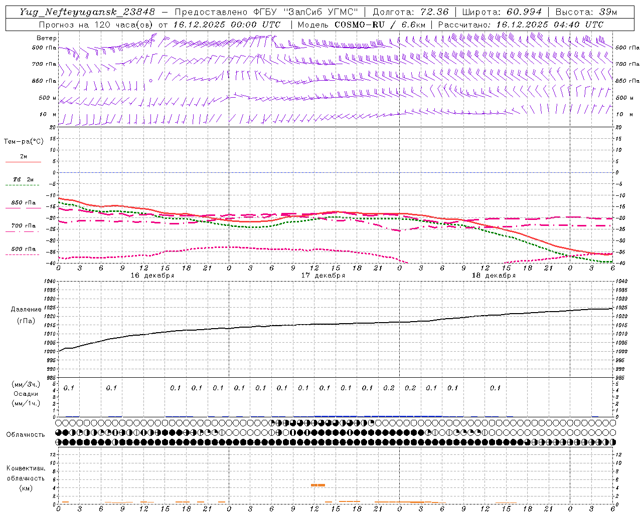Select the 850 гПа temperature legend entry
This screenshot has height=513, width=642.
[x=23, y=203]
